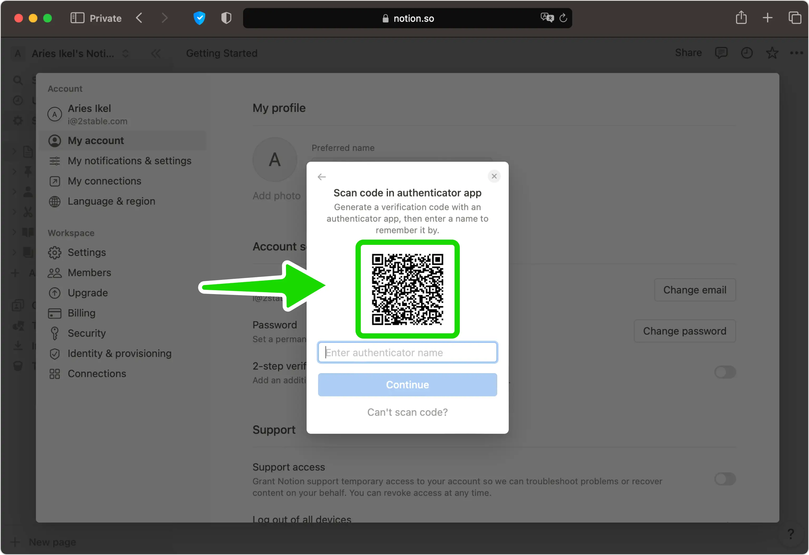Toggle the Support access switch
809x555 pixels.
click(725, 479)
